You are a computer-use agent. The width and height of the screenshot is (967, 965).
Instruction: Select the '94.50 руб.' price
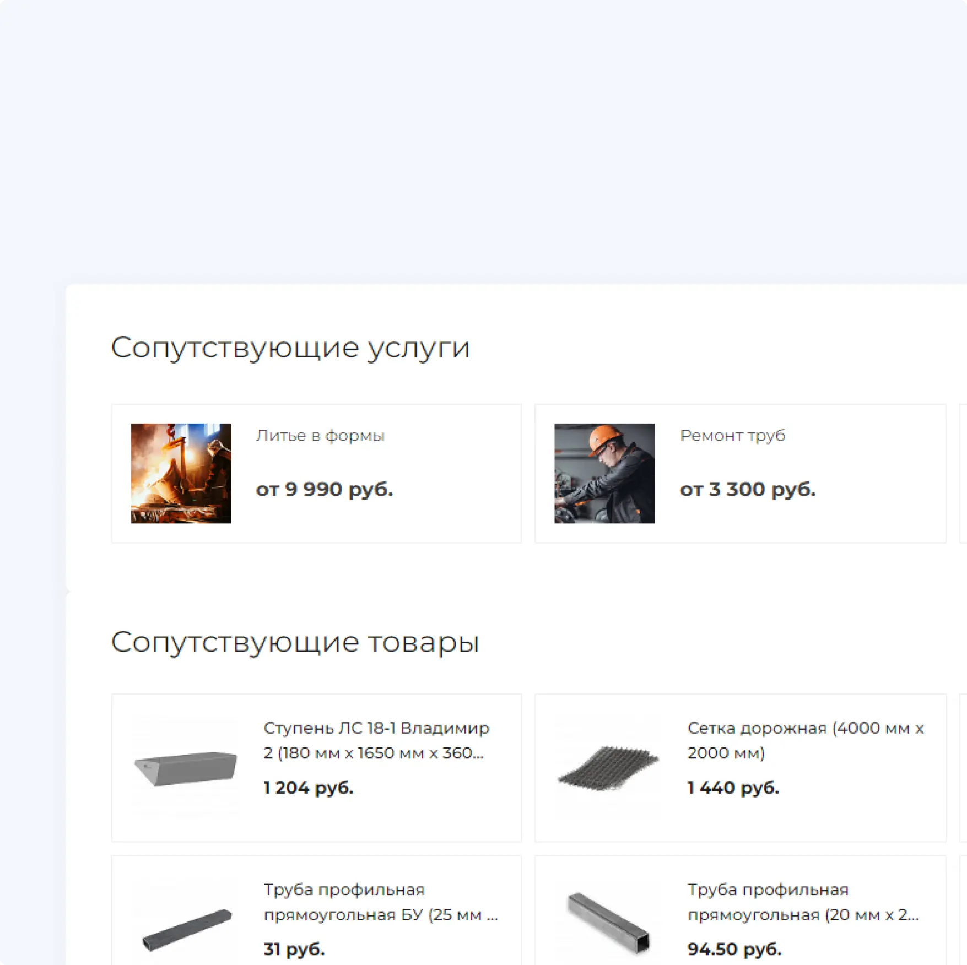734,949
